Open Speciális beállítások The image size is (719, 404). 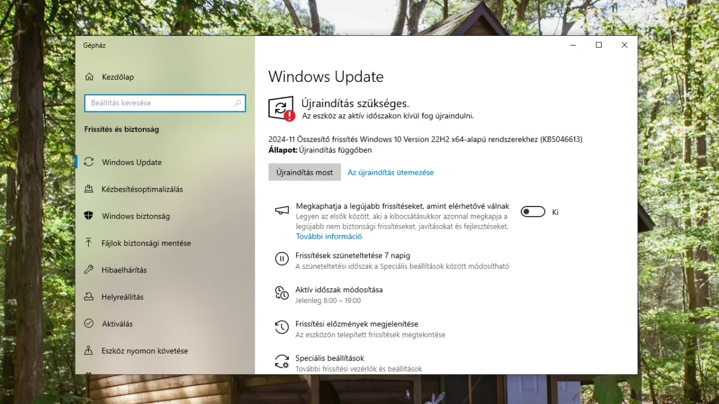click(330, 358)
